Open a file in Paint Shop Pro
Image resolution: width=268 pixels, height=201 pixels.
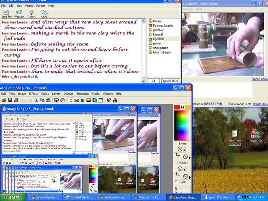(x=4, y=100)
